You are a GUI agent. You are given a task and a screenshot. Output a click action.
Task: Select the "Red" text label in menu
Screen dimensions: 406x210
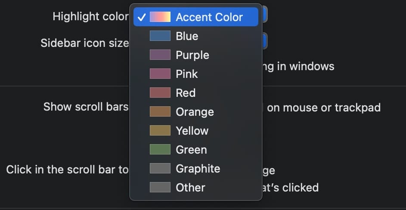186,93
